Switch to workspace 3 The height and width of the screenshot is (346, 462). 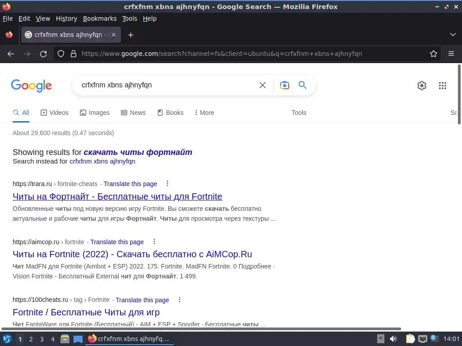42,339
